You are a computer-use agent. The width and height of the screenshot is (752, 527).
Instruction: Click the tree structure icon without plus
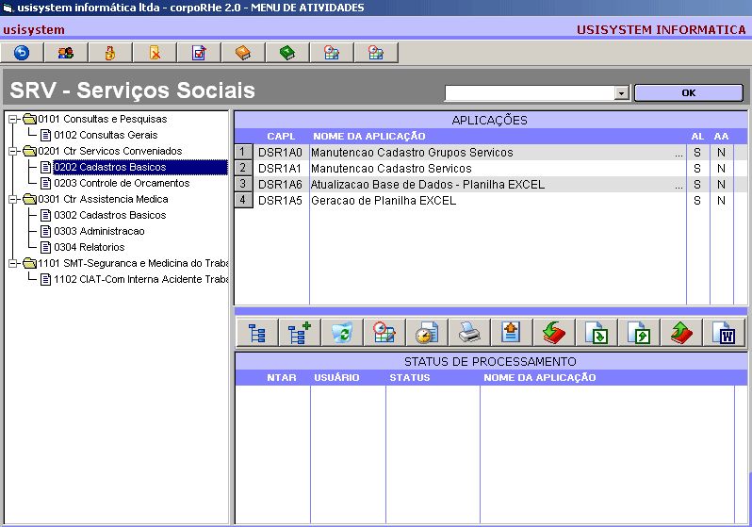(x=257, y=332)
